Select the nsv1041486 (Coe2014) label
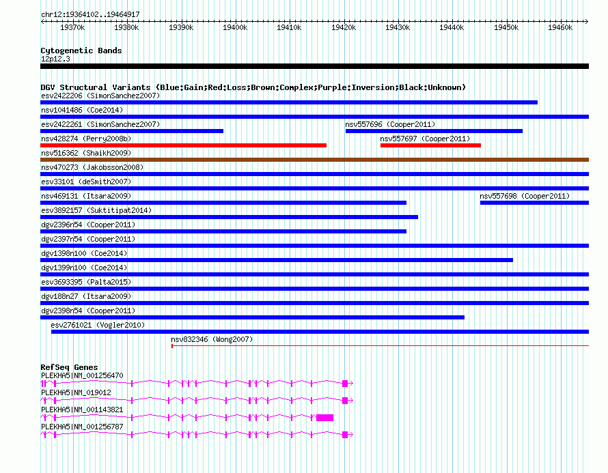The image size is (608, 473). [x=82, y=110]
